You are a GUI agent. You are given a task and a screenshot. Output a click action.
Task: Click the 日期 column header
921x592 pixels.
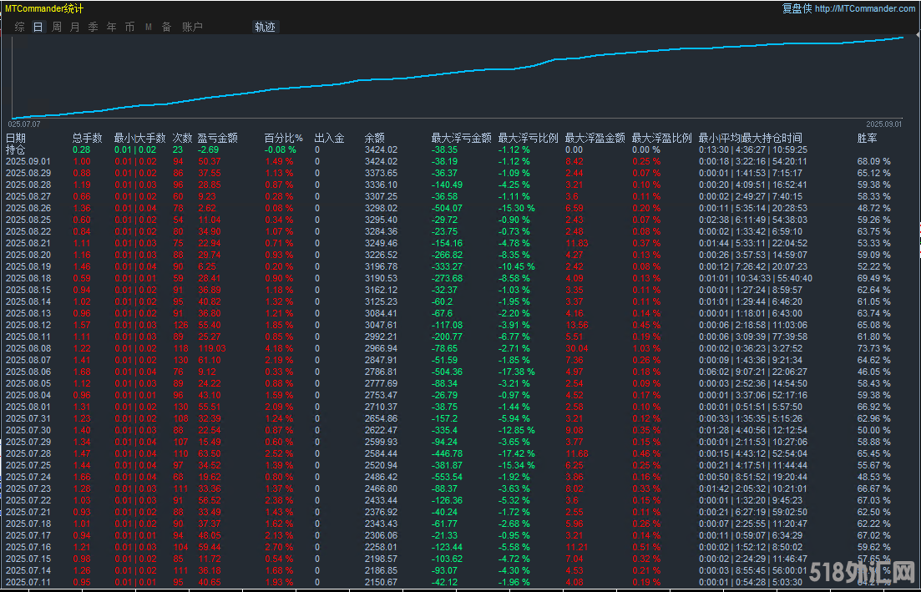(16, 138)
